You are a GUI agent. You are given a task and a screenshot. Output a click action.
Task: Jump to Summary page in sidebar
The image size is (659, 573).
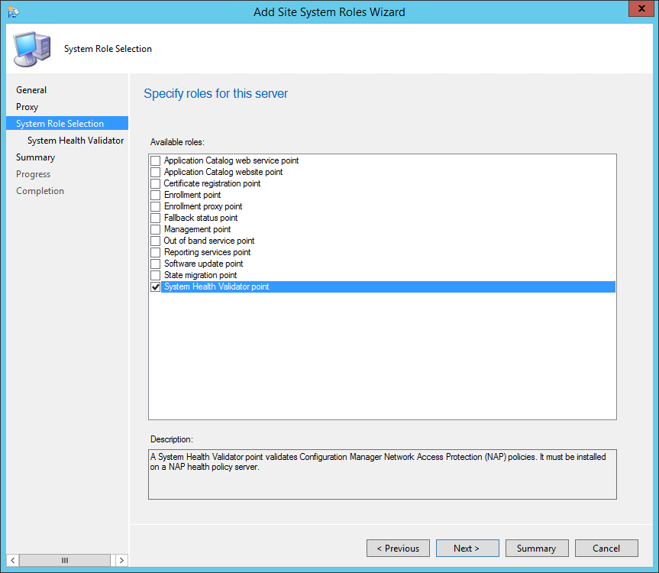click(35, 157)
